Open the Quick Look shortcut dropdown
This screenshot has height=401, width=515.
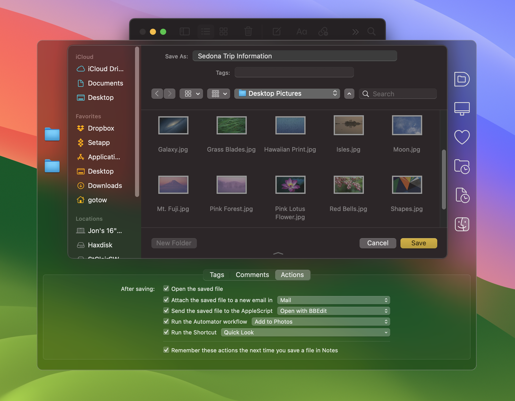[306, 332]
